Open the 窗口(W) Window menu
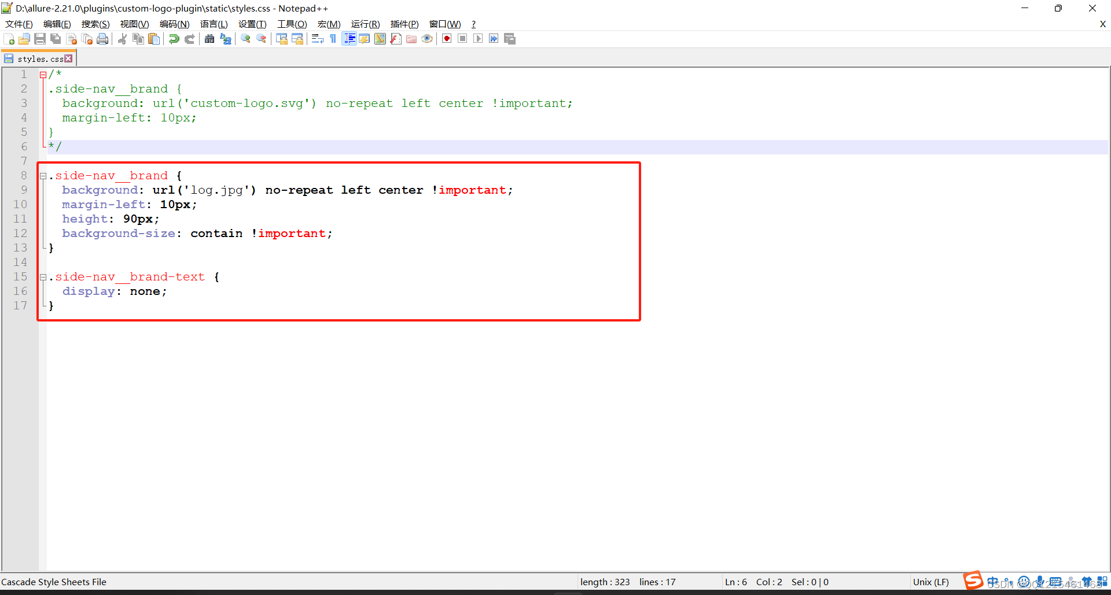1111x595 pixels. pos(445,24)
